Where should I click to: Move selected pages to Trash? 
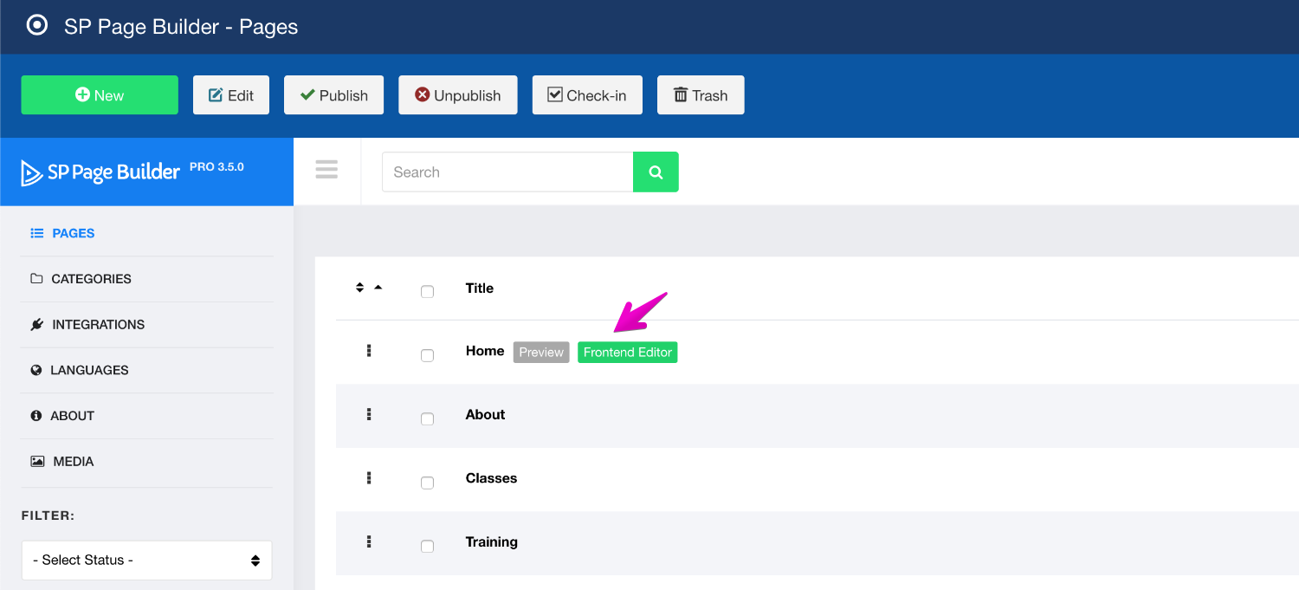point(701,95)
